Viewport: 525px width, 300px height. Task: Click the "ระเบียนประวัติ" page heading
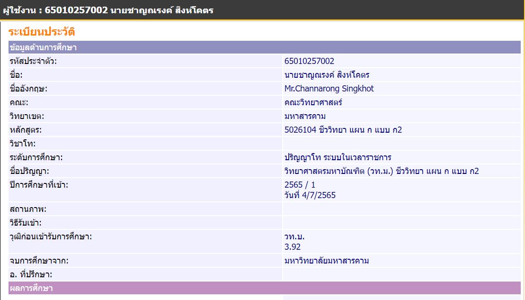42,32
